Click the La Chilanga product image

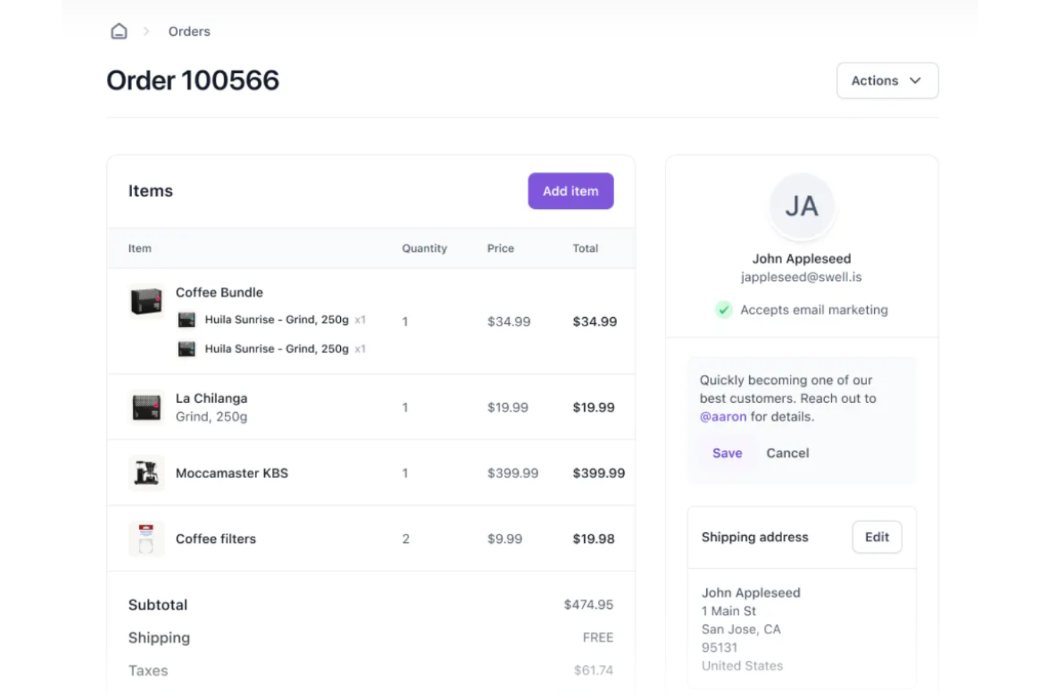145,407
